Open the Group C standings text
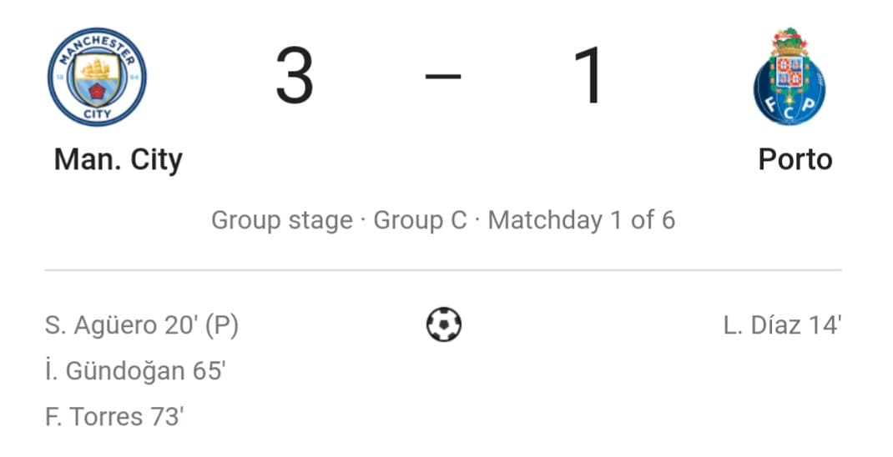893x457 pixels. [x=421, y=220]
